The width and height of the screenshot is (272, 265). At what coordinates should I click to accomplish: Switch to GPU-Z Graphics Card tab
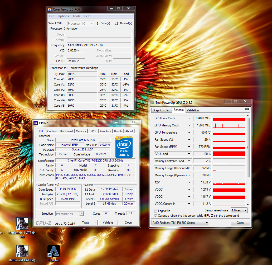(x=162, y=110)
